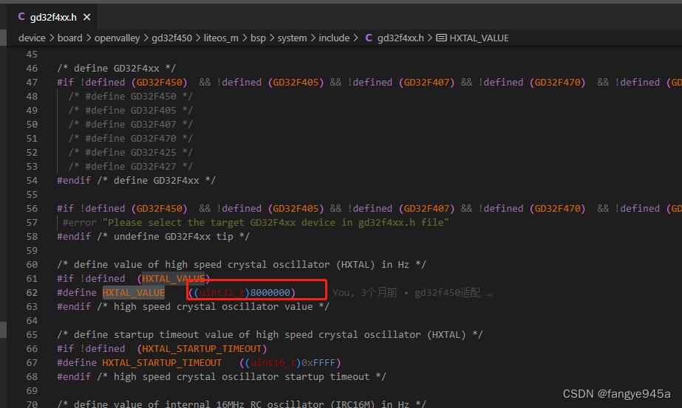
Task: Click '/* #define GD32F425 */' on line 52
Action: [130, 153]
